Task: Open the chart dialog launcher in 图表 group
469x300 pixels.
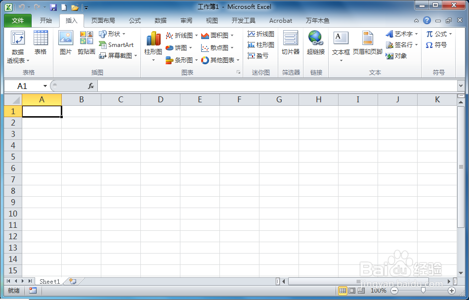Action: click(238, 72)
